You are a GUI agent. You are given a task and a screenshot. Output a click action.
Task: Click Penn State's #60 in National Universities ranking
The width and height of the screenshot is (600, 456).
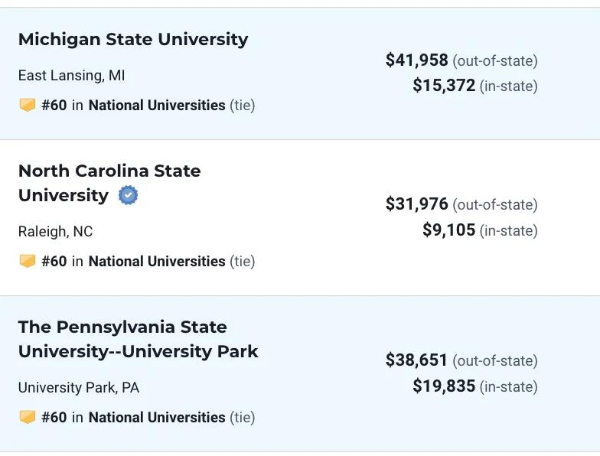click(x=133, y=417)
